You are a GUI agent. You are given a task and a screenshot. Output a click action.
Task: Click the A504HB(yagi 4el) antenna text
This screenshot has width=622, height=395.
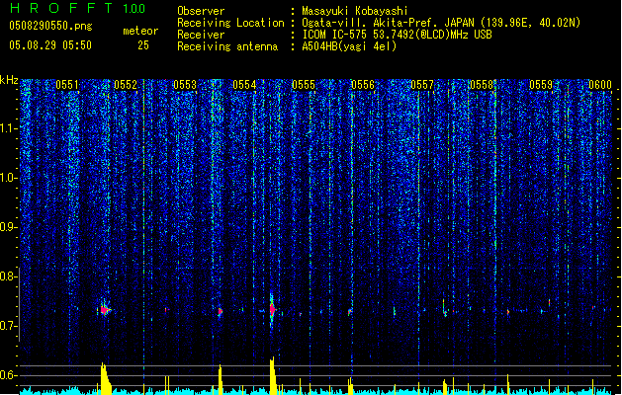[x=349, y=46]
